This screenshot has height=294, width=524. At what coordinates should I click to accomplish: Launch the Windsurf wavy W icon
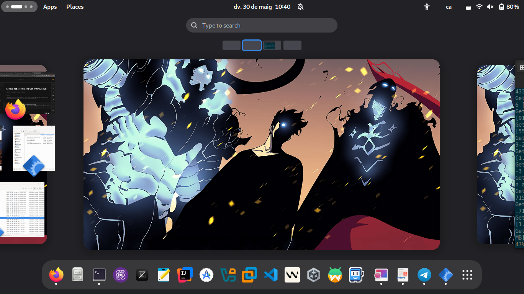(292, 275)
